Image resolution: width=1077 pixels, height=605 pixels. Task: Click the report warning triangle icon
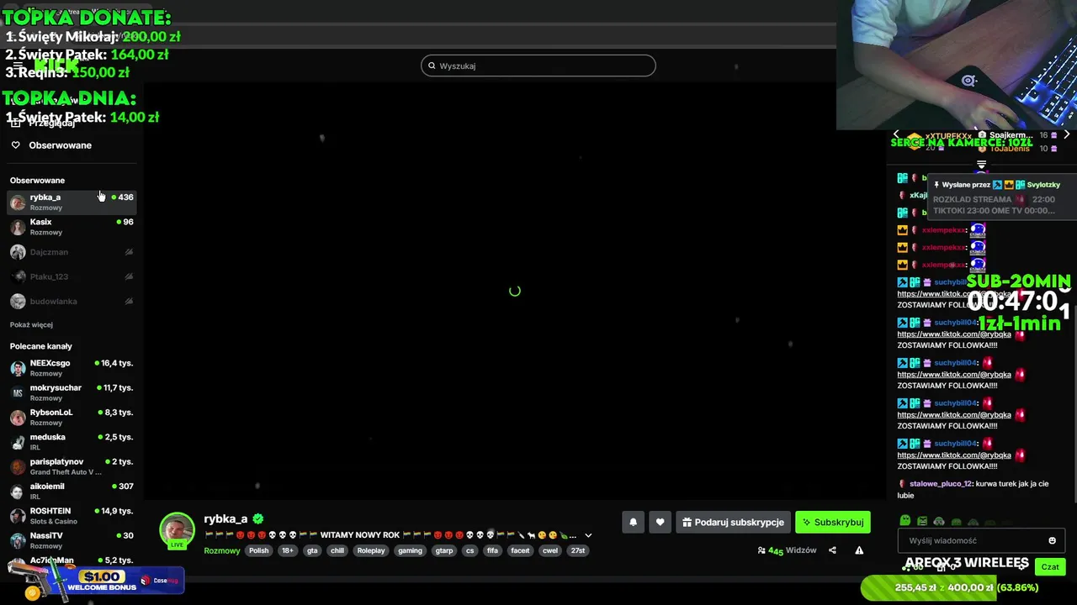(859, 550)
